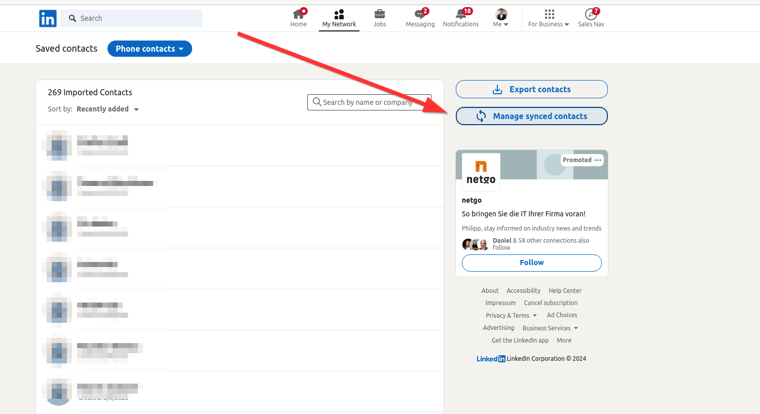760x414 pixels.
Task: Click the search by name or company field
Action: 369,102
